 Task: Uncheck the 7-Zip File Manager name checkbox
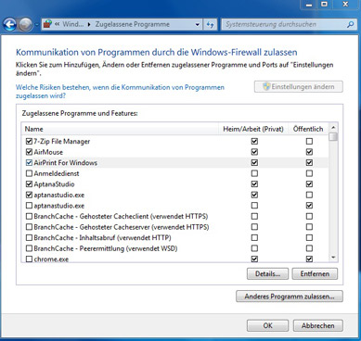[29, 142]
